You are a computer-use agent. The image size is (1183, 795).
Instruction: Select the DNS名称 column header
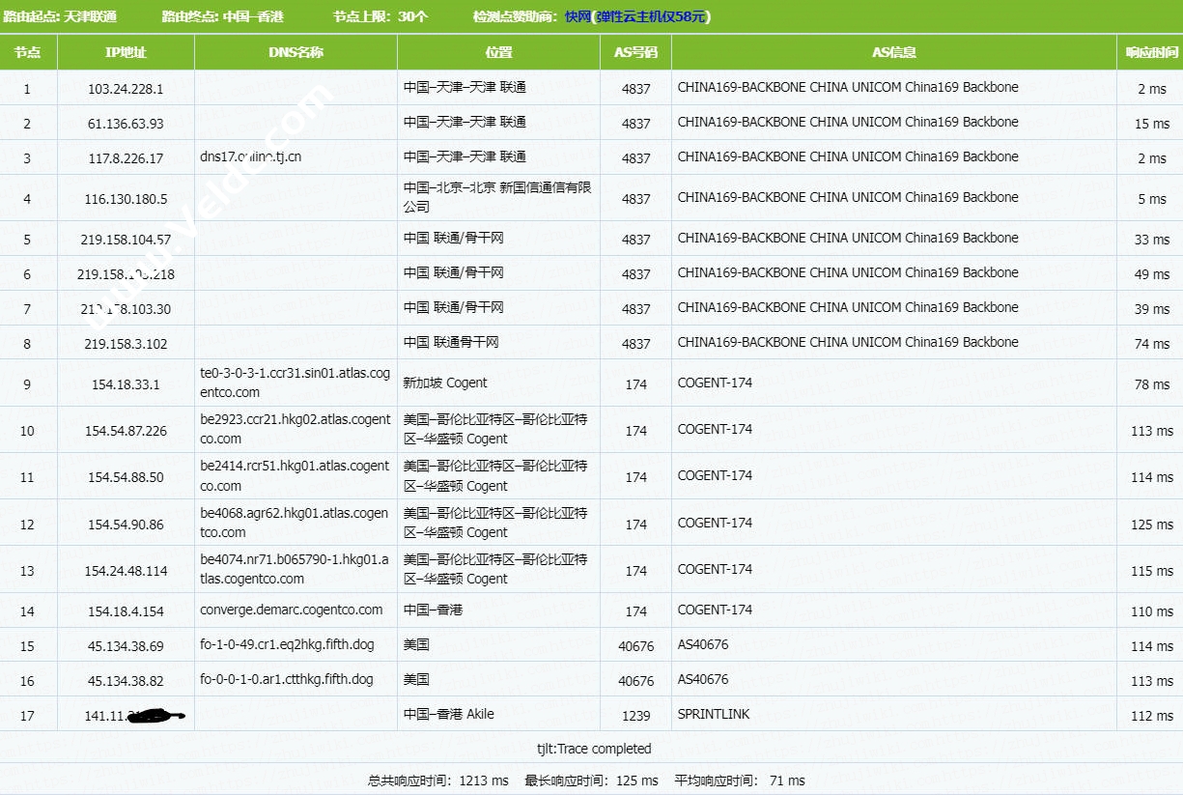296,52
